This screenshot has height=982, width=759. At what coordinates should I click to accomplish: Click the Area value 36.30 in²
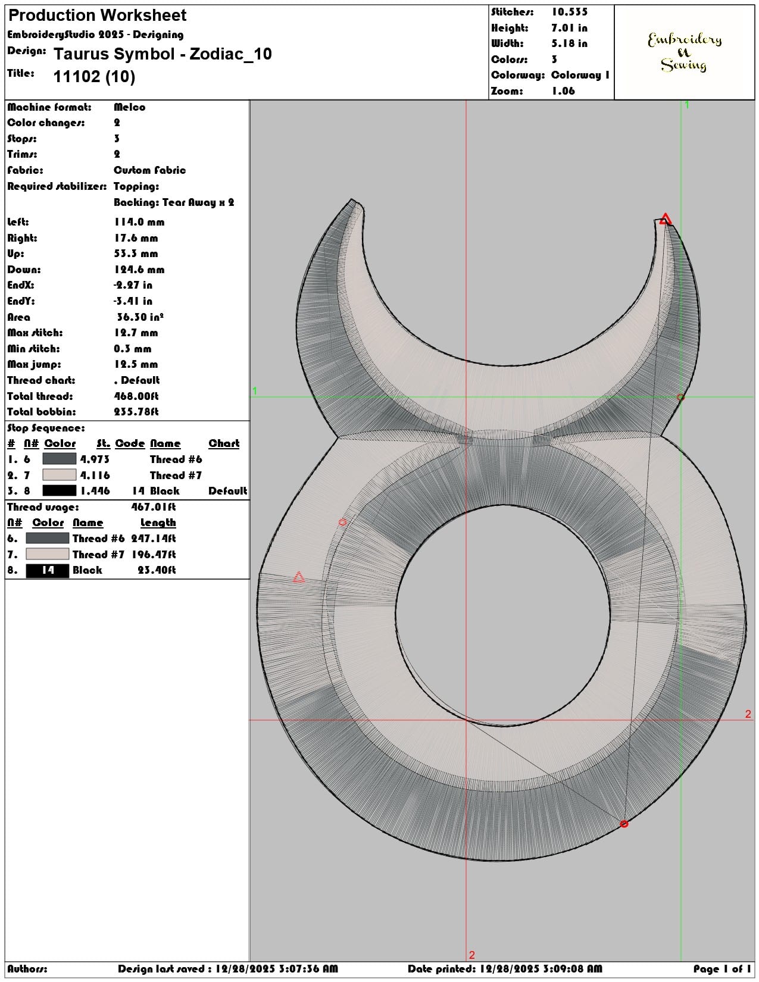[140, 317]
